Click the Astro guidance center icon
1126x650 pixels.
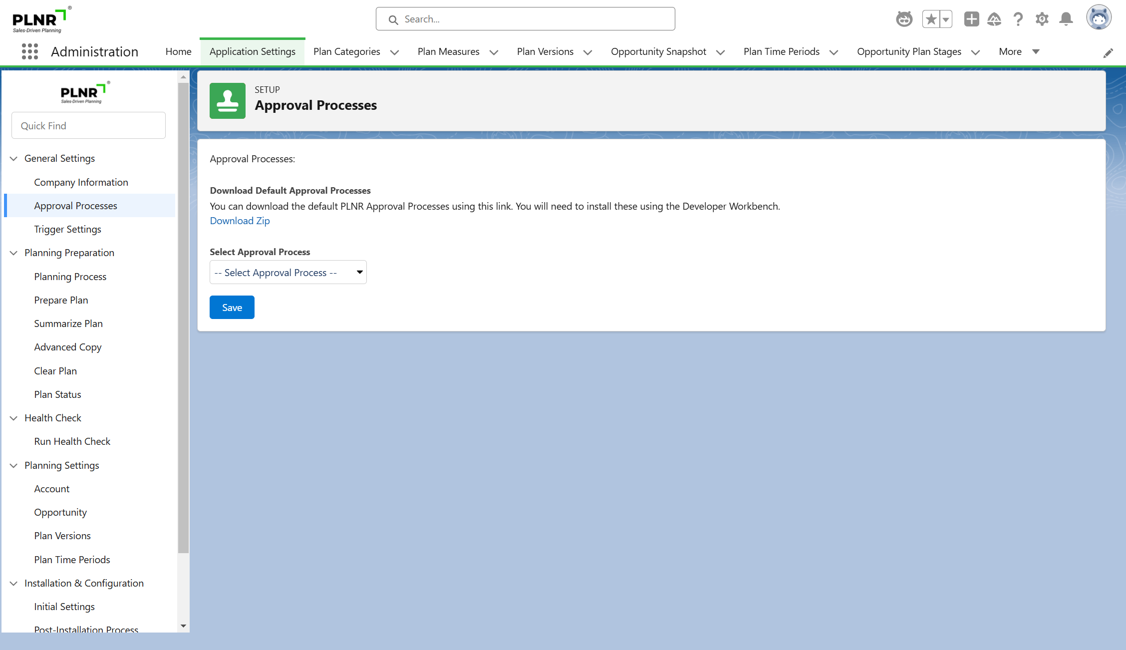click(904, 19)
